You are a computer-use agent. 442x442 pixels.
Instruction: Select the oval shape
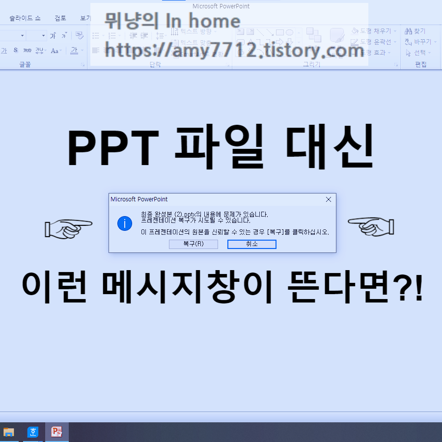289,32
